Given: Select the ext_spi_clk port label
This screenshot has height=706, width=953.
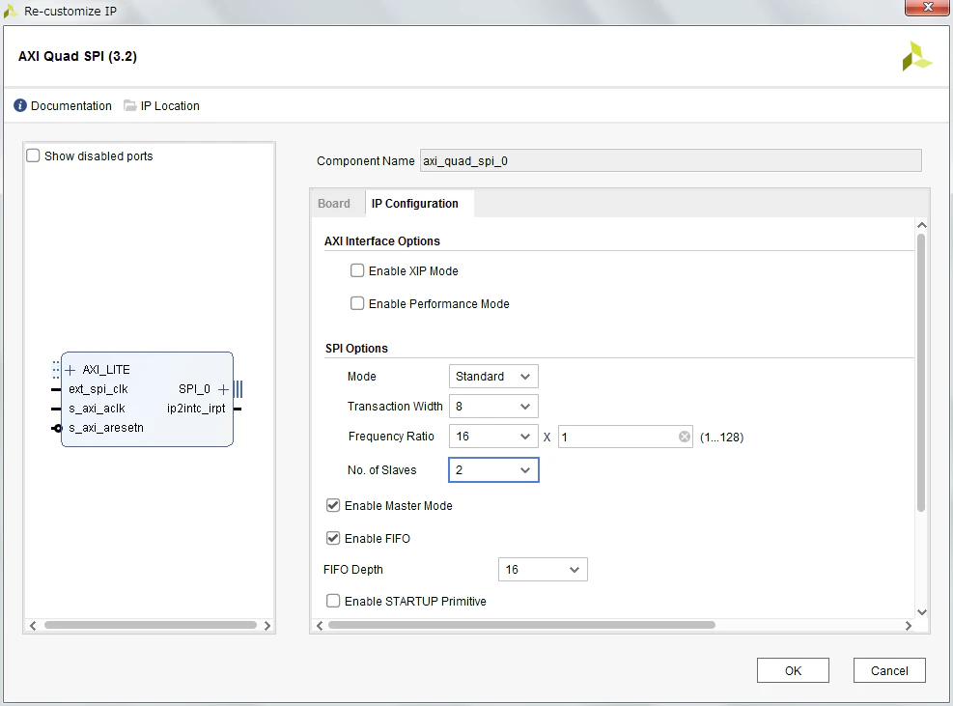Looking at the screenshot, I should (98, 389).
